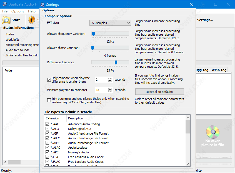Uncheck the *.FLA extension

pyautogui.click(x=47, y=157)
